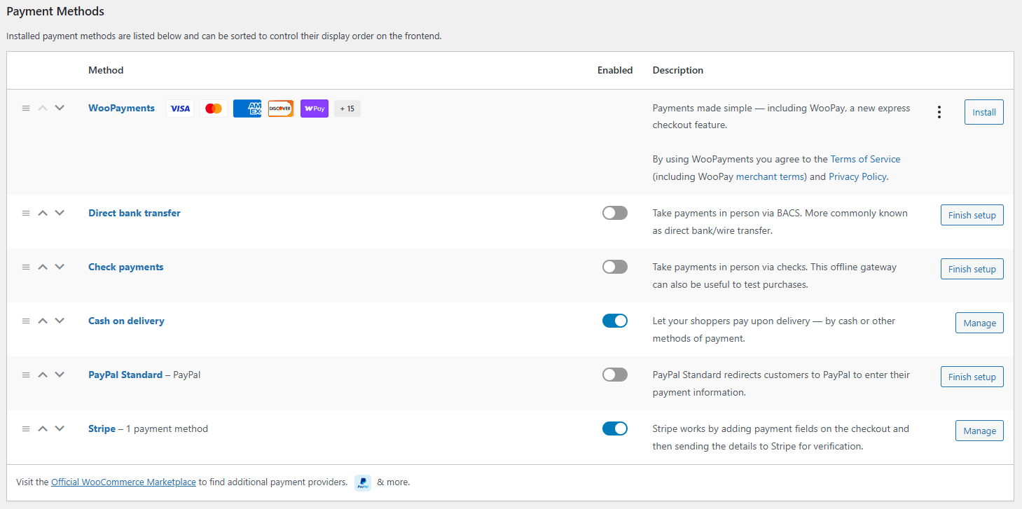Open the merchant terms link
This screenshot has width=1022, height=509.
770,176
